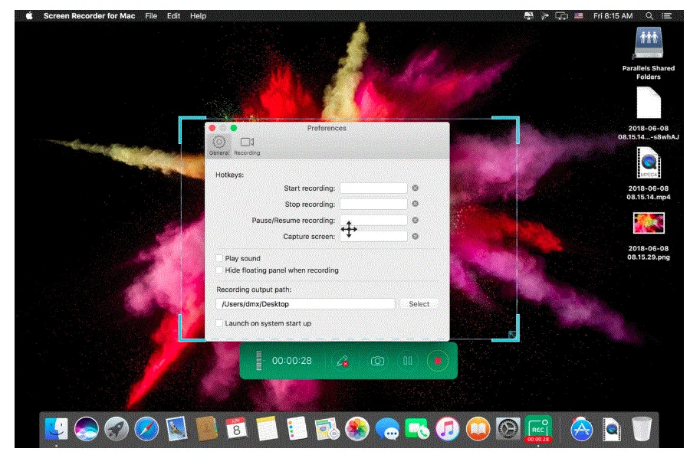Enable Hide floating panel when recording
Screen dimensions: 690x455
[x=219, y=270]
